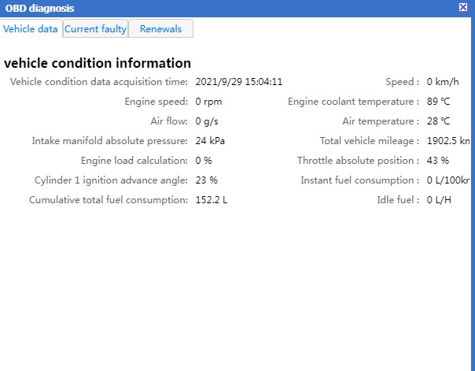Viewport: 475px width, 371px height.
Task: Click the ignition advance angle 23 % value
Action: tap(206, 180)
